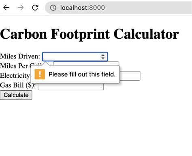192x156 pixels.
Task: Click the localhost:8000 address bar
Action: [x=119, y=8]
